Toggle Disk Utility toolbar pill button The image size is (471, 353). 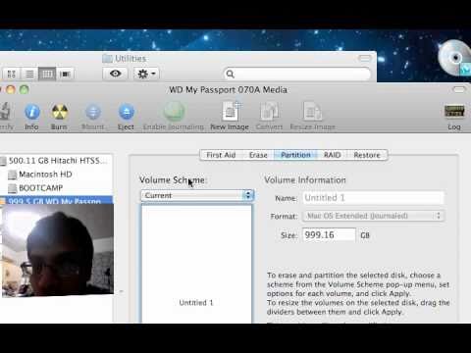(459, 89)
